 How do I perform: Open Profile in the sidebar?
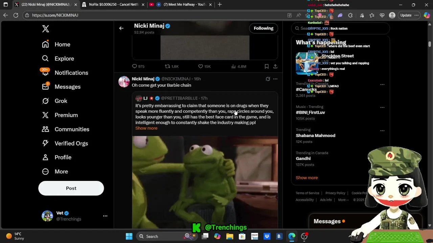tap(56, 157)
